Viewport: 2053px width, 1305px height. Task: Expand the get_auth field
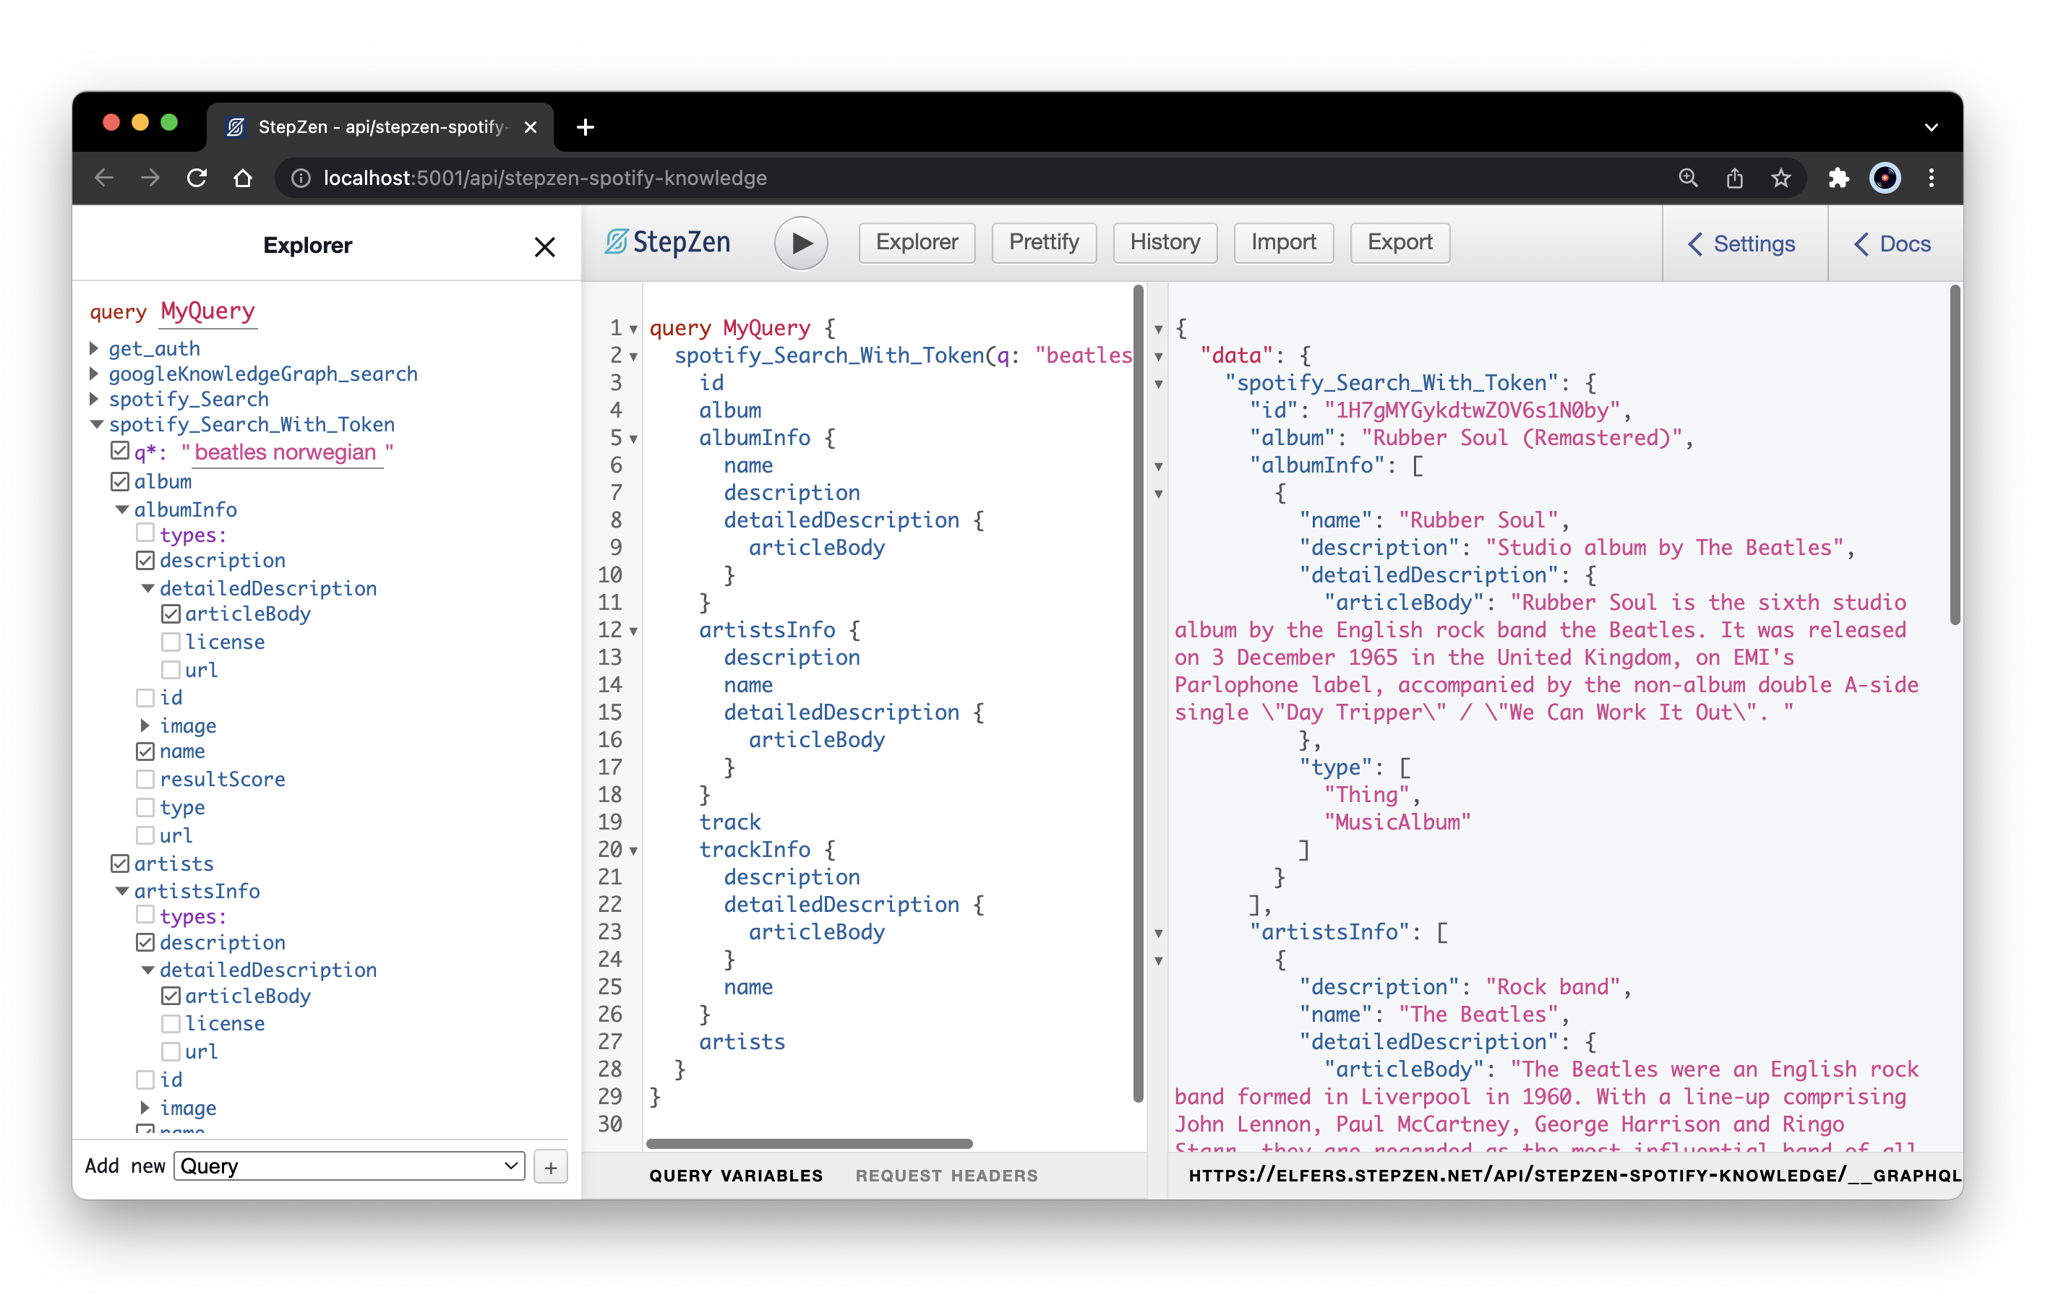click(x=94, y=348)
